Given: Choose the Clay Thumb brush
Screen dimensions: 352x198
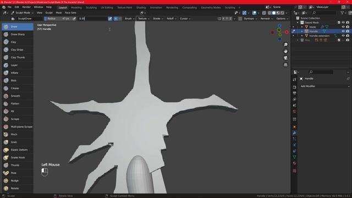Looking at the screenshot, I should pos(18,57).
